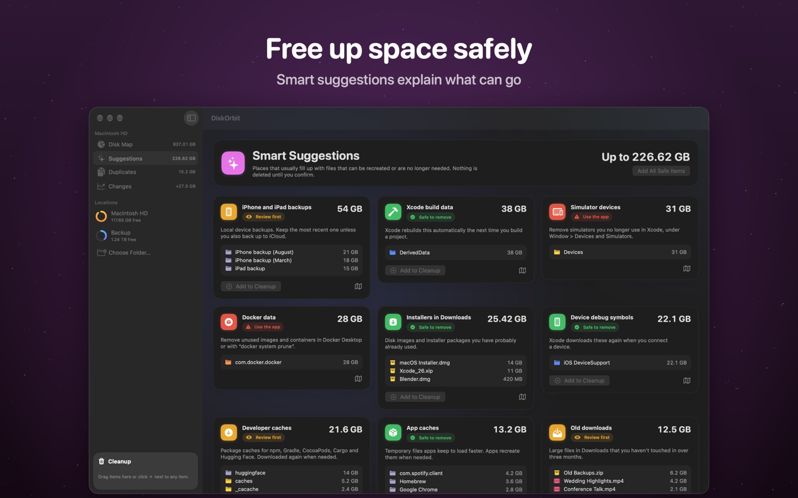798x498 pixels.
Task: Select Backup location
Action: pyautogui.click(x=146, y=236)
